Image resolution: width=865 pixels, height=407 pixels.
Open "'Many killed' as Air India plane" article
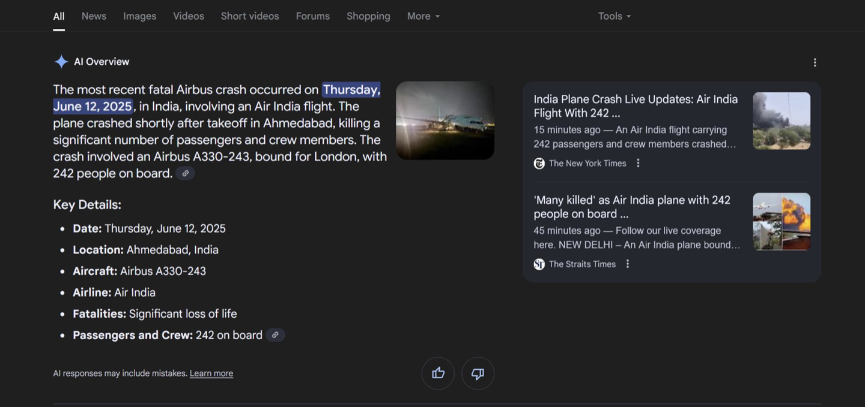pyautogui.click(x=632, y=207)
